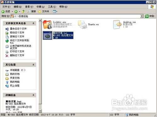Go up one folder level
This screenshot has height=117, width=157.
(23, 11)
